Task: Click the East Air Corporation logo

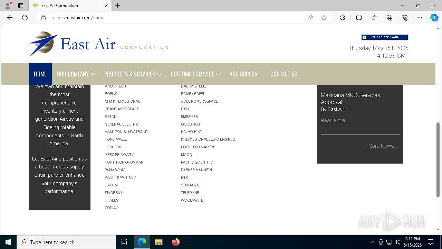Action: click(x=99, y=44)
